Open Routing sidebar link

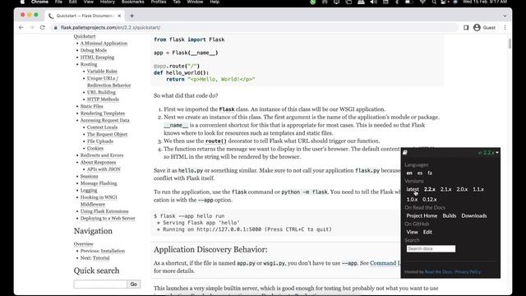[89, 64]
